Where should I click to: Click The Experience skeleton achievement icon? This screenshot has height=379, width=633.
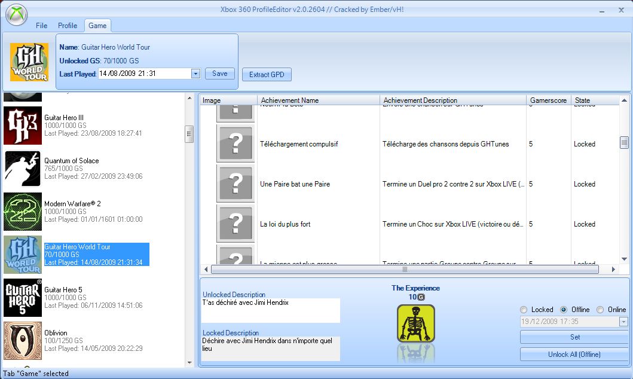click(416, 323)
